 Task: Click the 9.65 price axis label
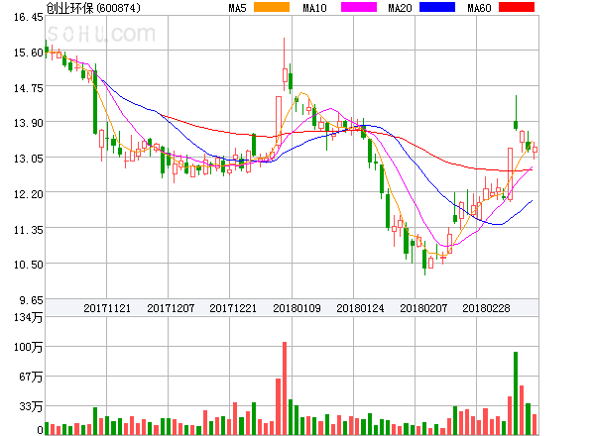32,300
